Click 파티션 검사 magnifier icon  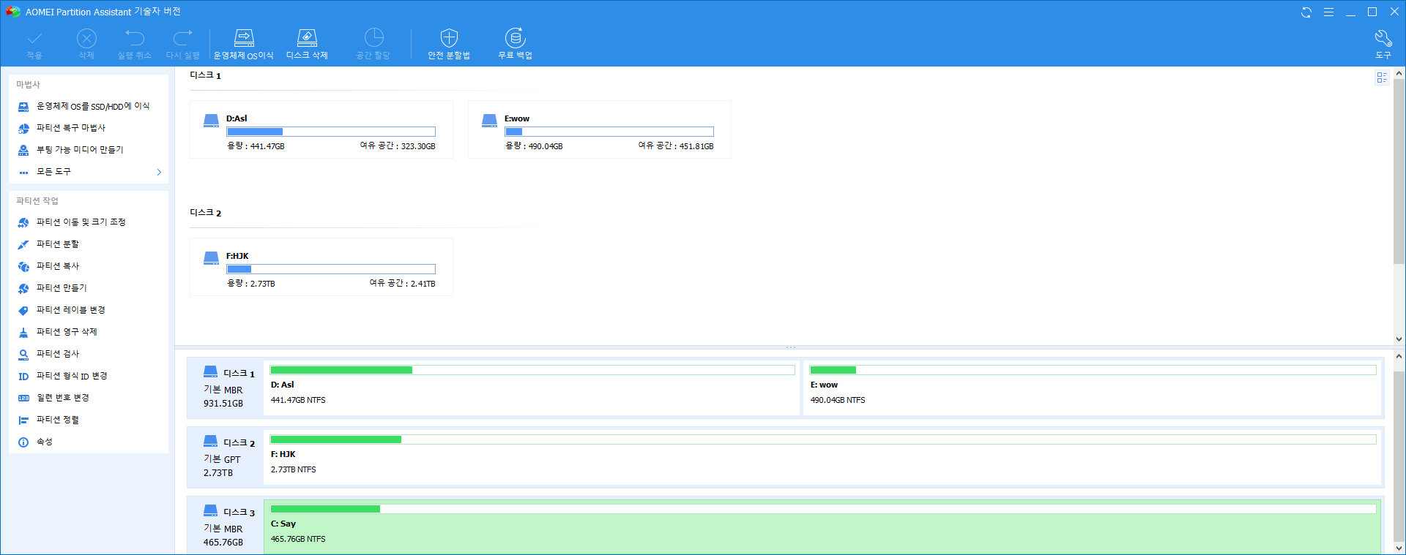tap(23, 354)
